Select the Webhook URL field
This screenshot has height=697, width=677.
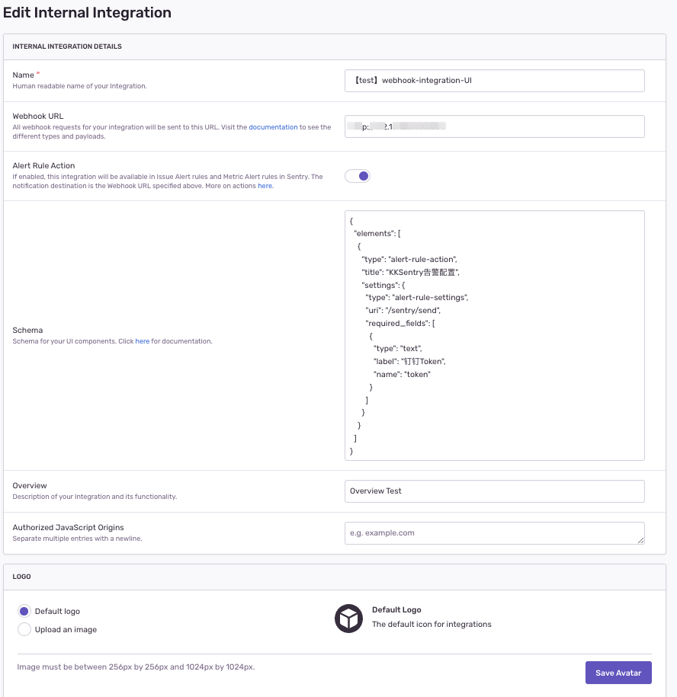494,126
